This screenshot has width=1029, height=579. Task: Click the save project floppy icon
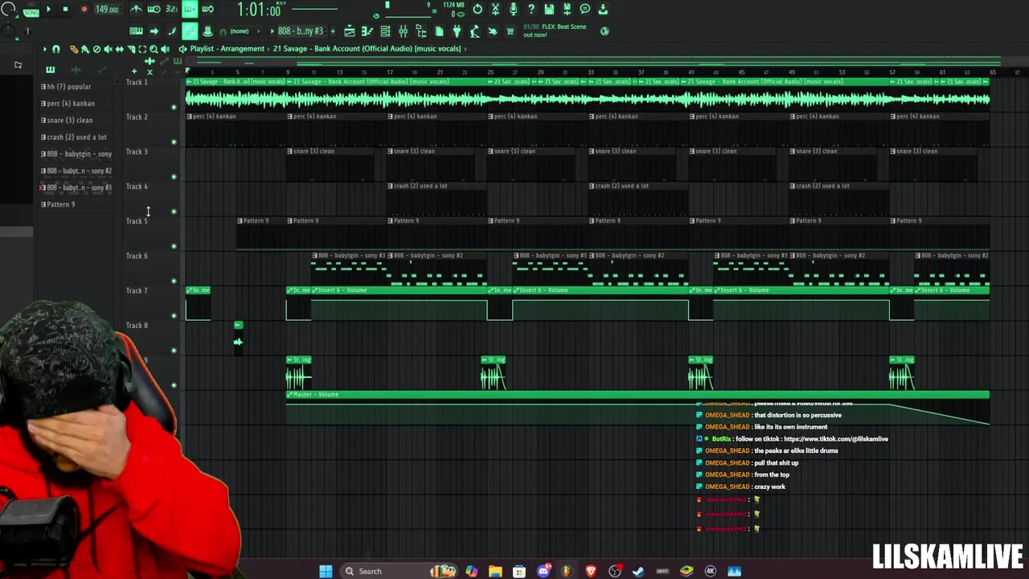[549, 10]
